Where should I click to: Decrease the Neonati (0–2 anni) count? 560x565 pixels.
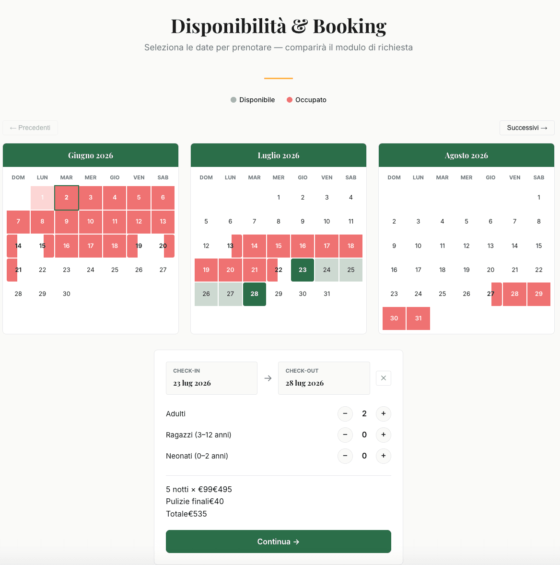coord(345,456)
